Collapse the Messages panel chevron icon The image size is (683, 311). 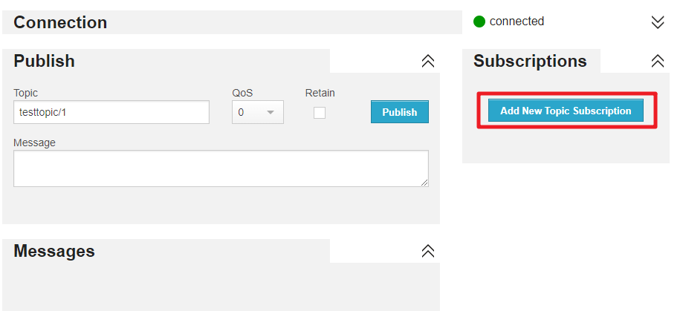(x=428, y=251)
